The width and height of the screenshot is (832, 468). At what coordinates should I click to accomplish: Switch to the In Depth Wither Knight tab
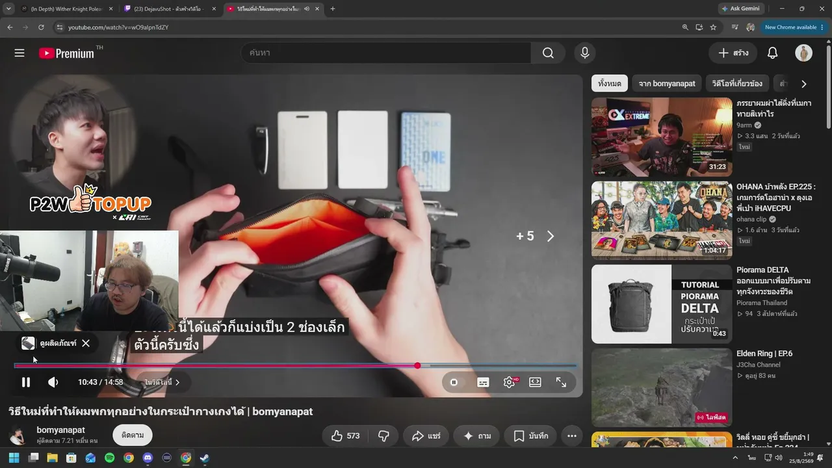(x=66, y=8)
